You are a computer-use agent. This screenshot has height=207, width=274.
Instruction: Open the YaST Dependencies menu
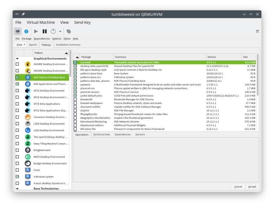(42, 39)
